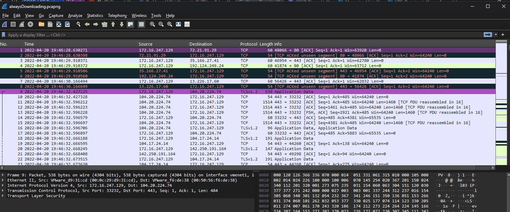Screen dimensions: 510x212
Task: Open display filter bookmarks
Action: (3, 35)
